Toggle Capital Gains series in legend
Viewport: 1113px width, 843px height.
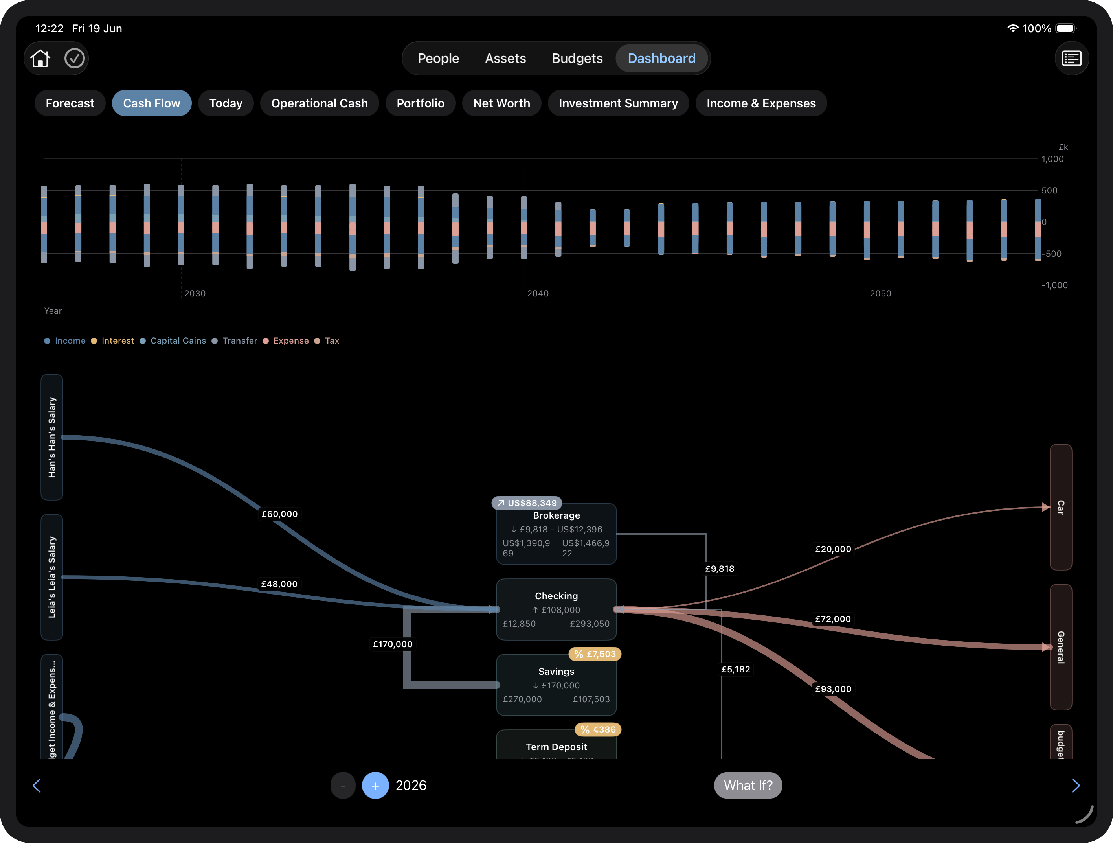click(173, 341)
